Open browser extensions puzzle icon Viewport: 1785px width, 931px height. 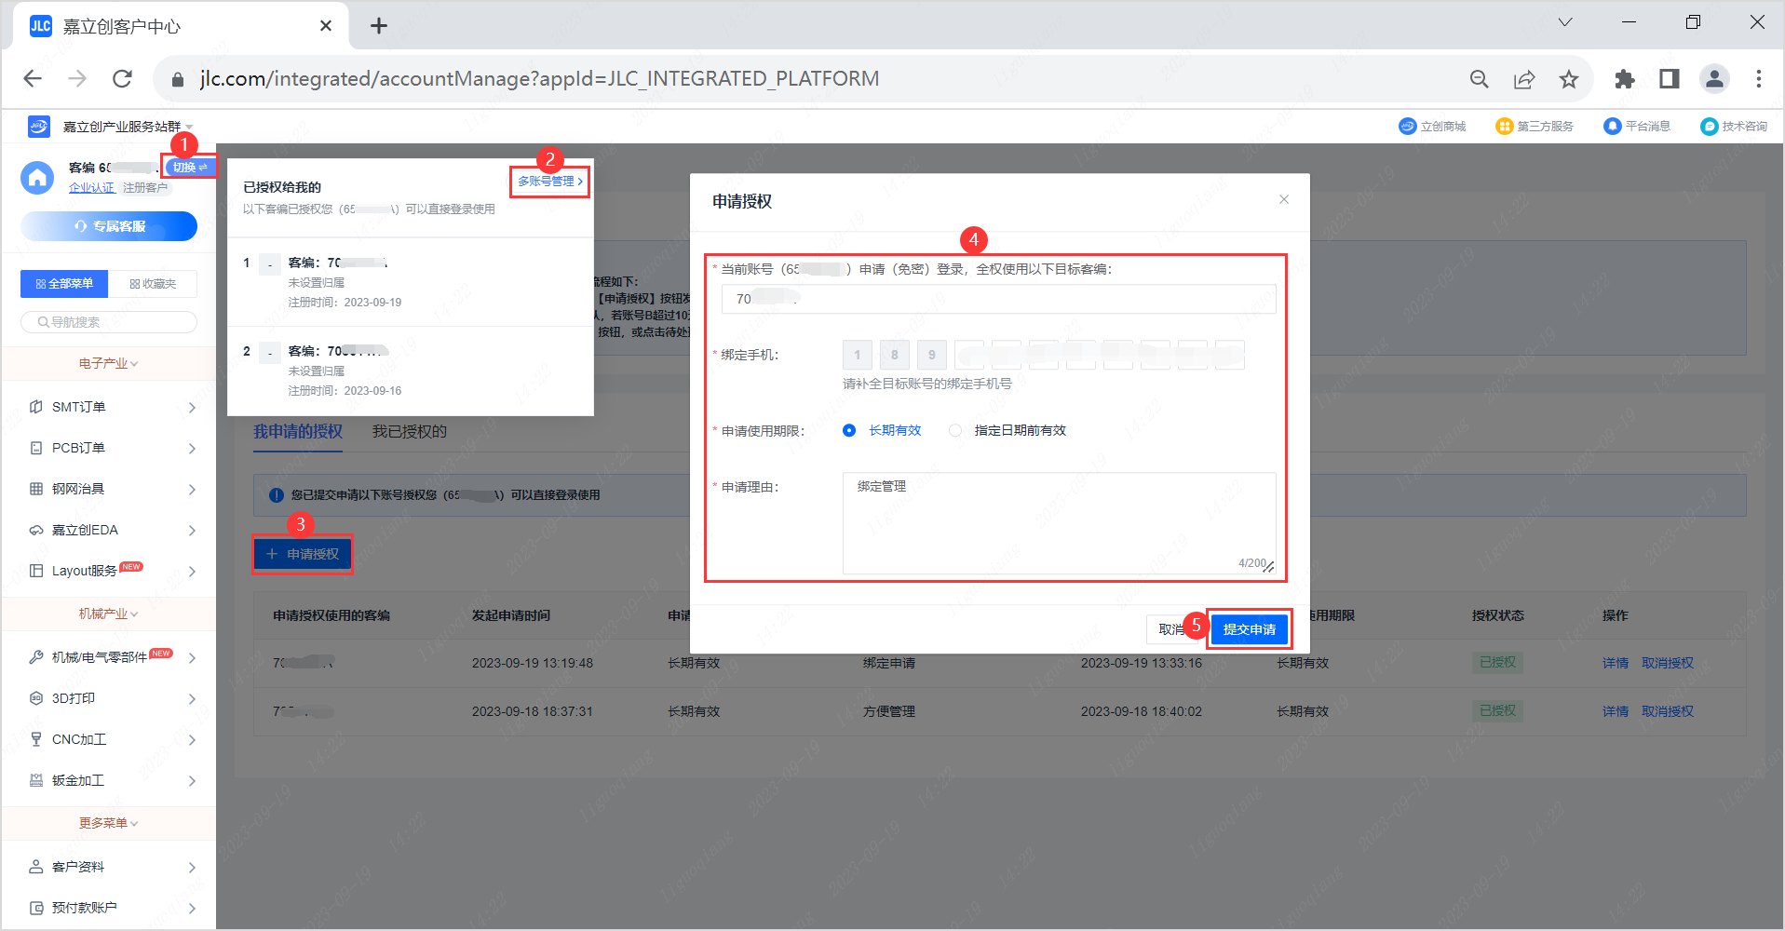click(1624, 79)
